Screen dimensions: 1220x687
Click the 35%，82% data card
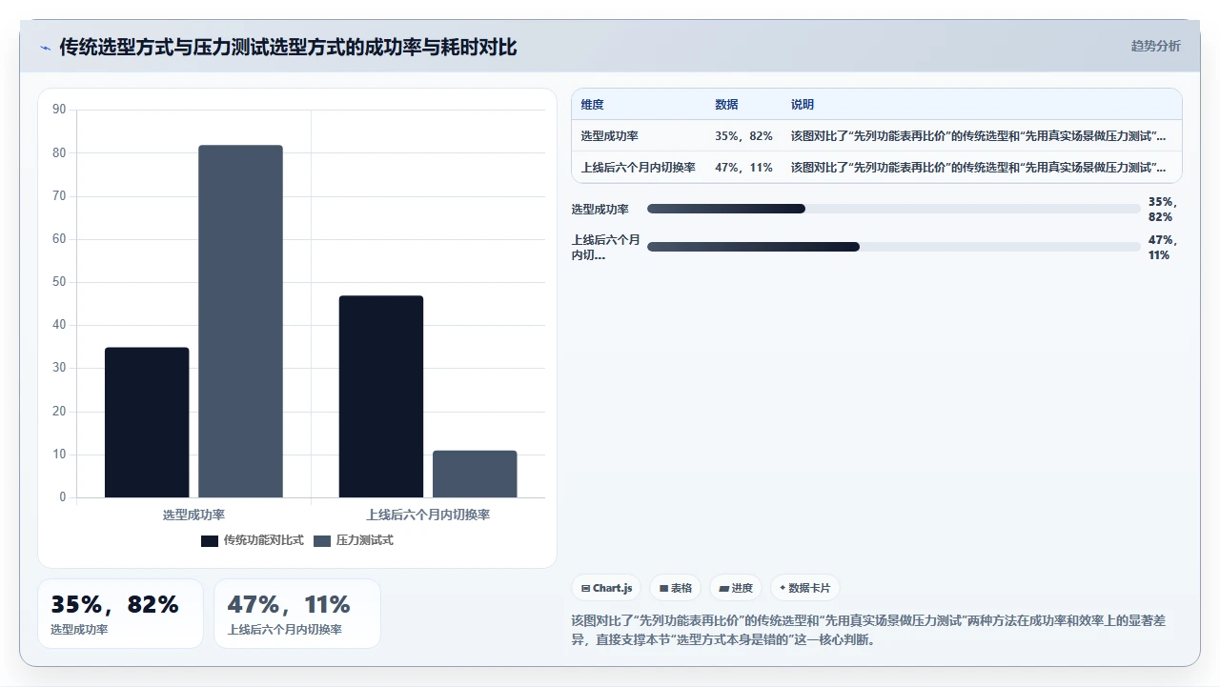click(x=120, y=614)
